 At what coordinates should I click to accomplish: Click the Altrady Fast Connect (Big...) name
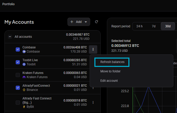tap(37, 101)
